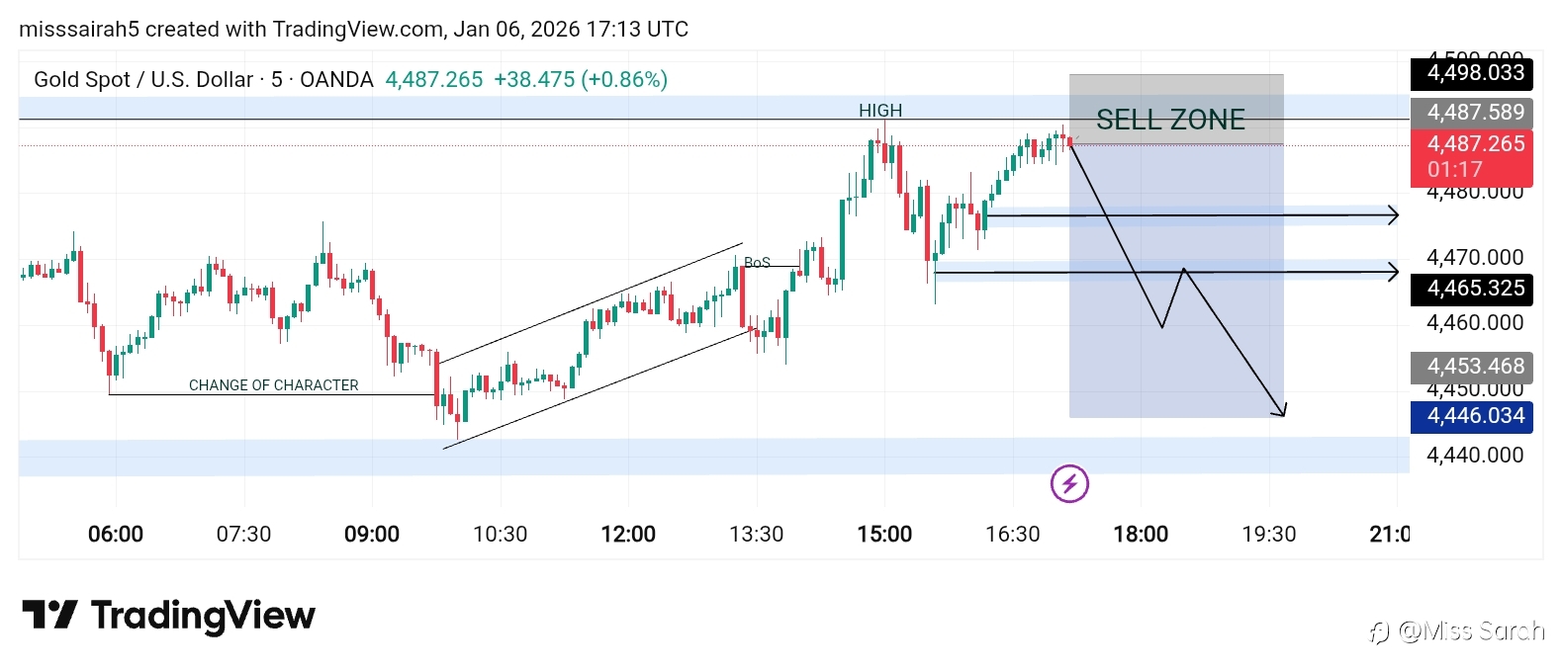The height and width of the screenshot is (671, 1562).
Task: Click the 18:00 time axis marker
Action: [x=1141, y=535]
